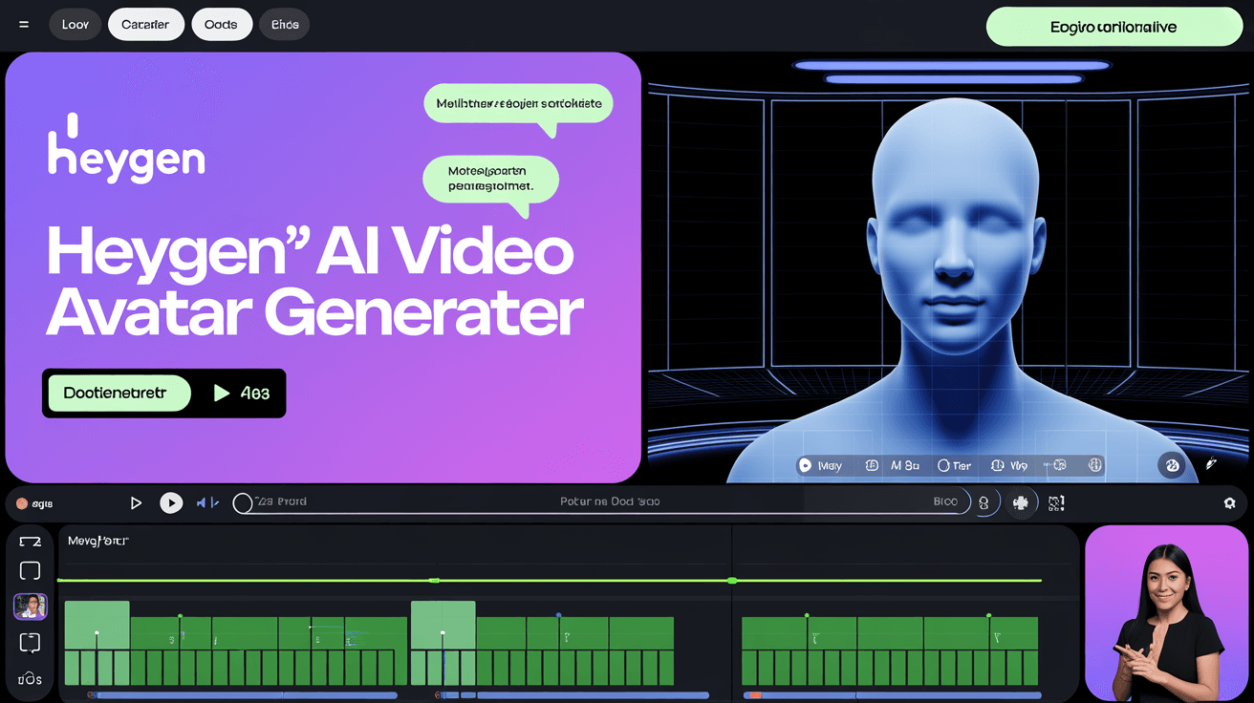Click the scan-frame icon in control bar
Screen dimensions: 1254x703
[1056, 502]
